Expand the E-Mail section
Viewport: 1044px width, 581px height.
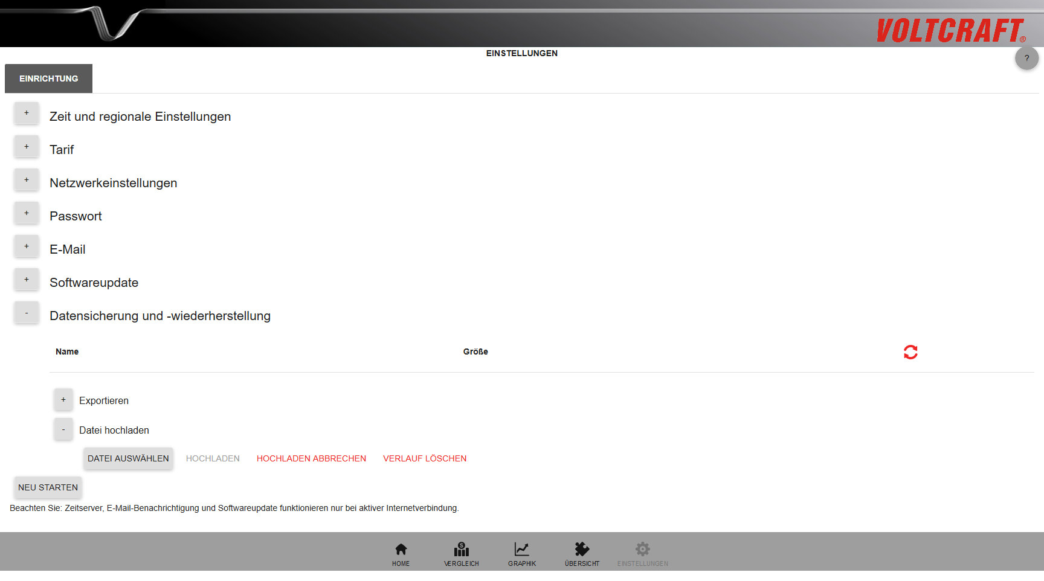click(27, 246)
